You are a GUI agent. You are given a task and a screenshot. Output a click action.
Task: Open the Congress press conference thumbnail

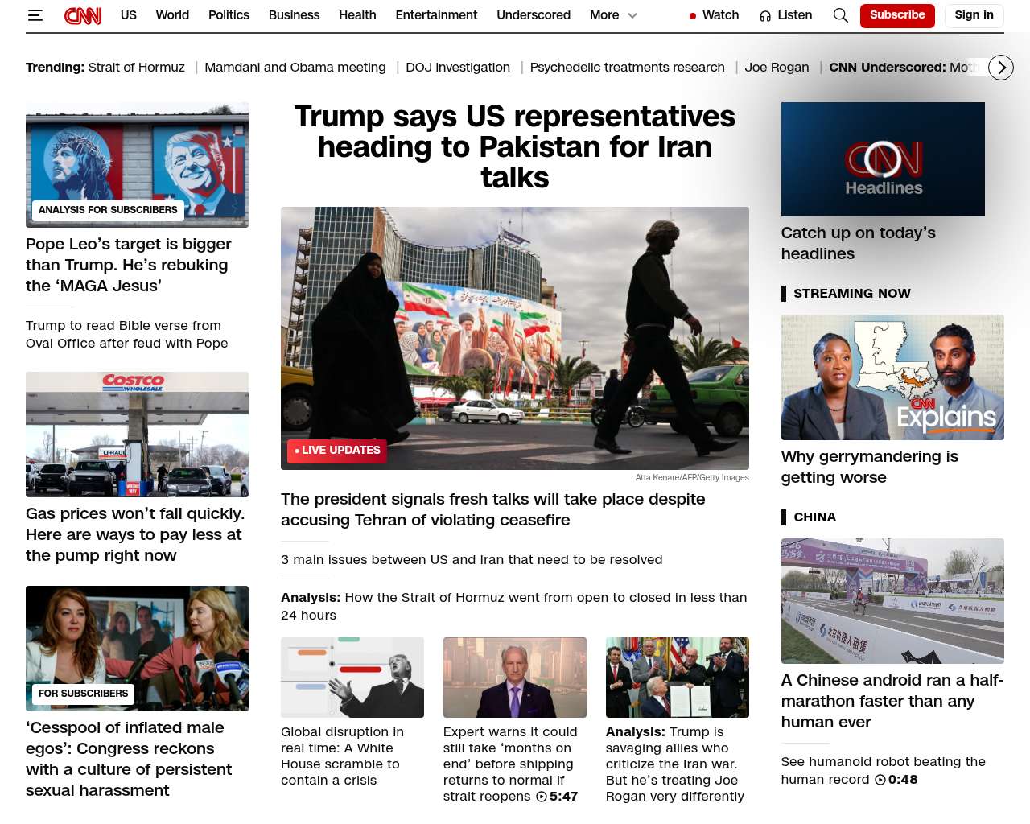[137, 649]
